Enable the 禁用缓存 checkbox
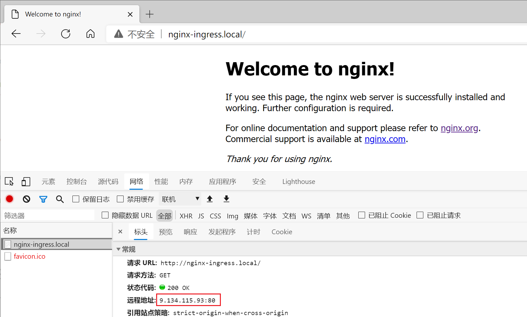 tap(120, 199)
